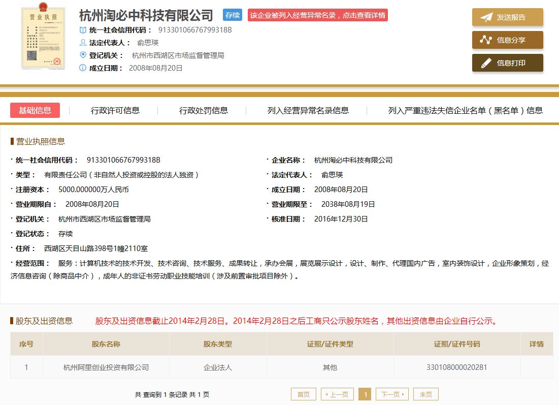Click the person icon beside 法定代表人

[x=83, y=43]
